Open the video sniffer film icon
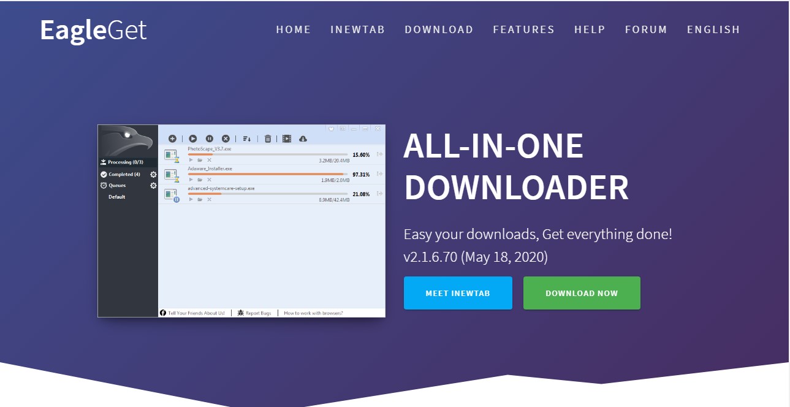This screenshot has width=790, height=407. coord(287,139)
